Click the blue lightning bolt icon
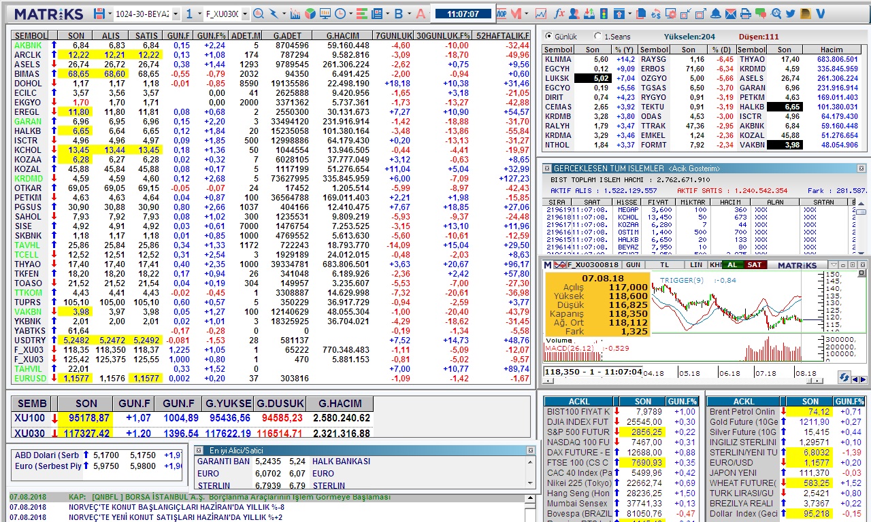The height and width of the screenshot is (522, 871). click(x=274, y=14)
